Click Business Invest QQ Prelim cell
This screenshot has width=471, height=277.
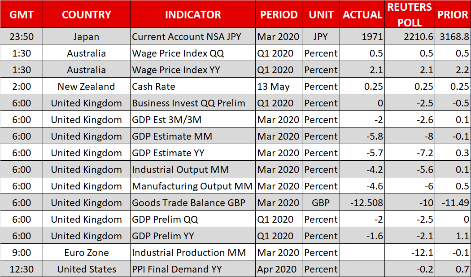188,103
